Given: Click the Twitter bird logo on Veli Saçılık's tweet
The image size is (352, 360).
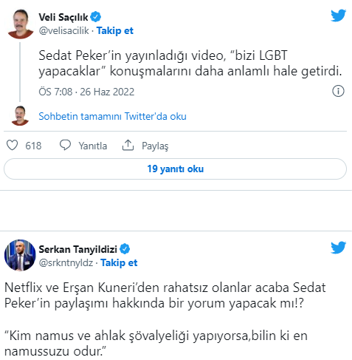Looking at the screenshot, I should pyautogui.click(x=338, y=16).
